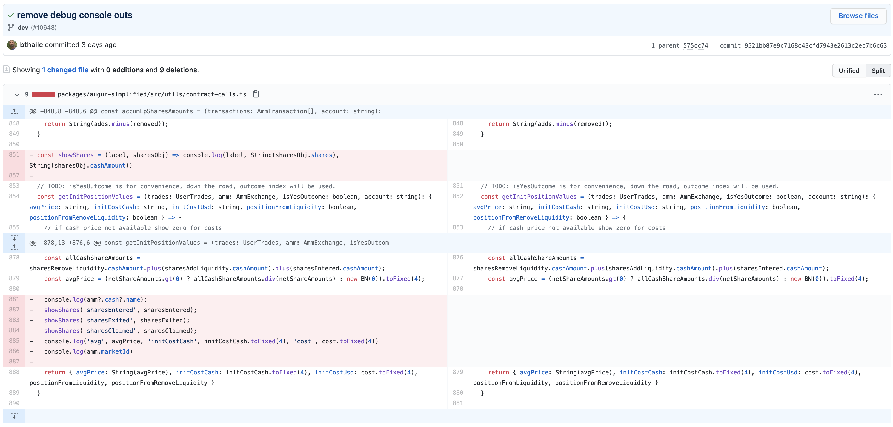Expand hidden lines above line 848
This screenshot has height=427, width=893.
click(14, 111)
